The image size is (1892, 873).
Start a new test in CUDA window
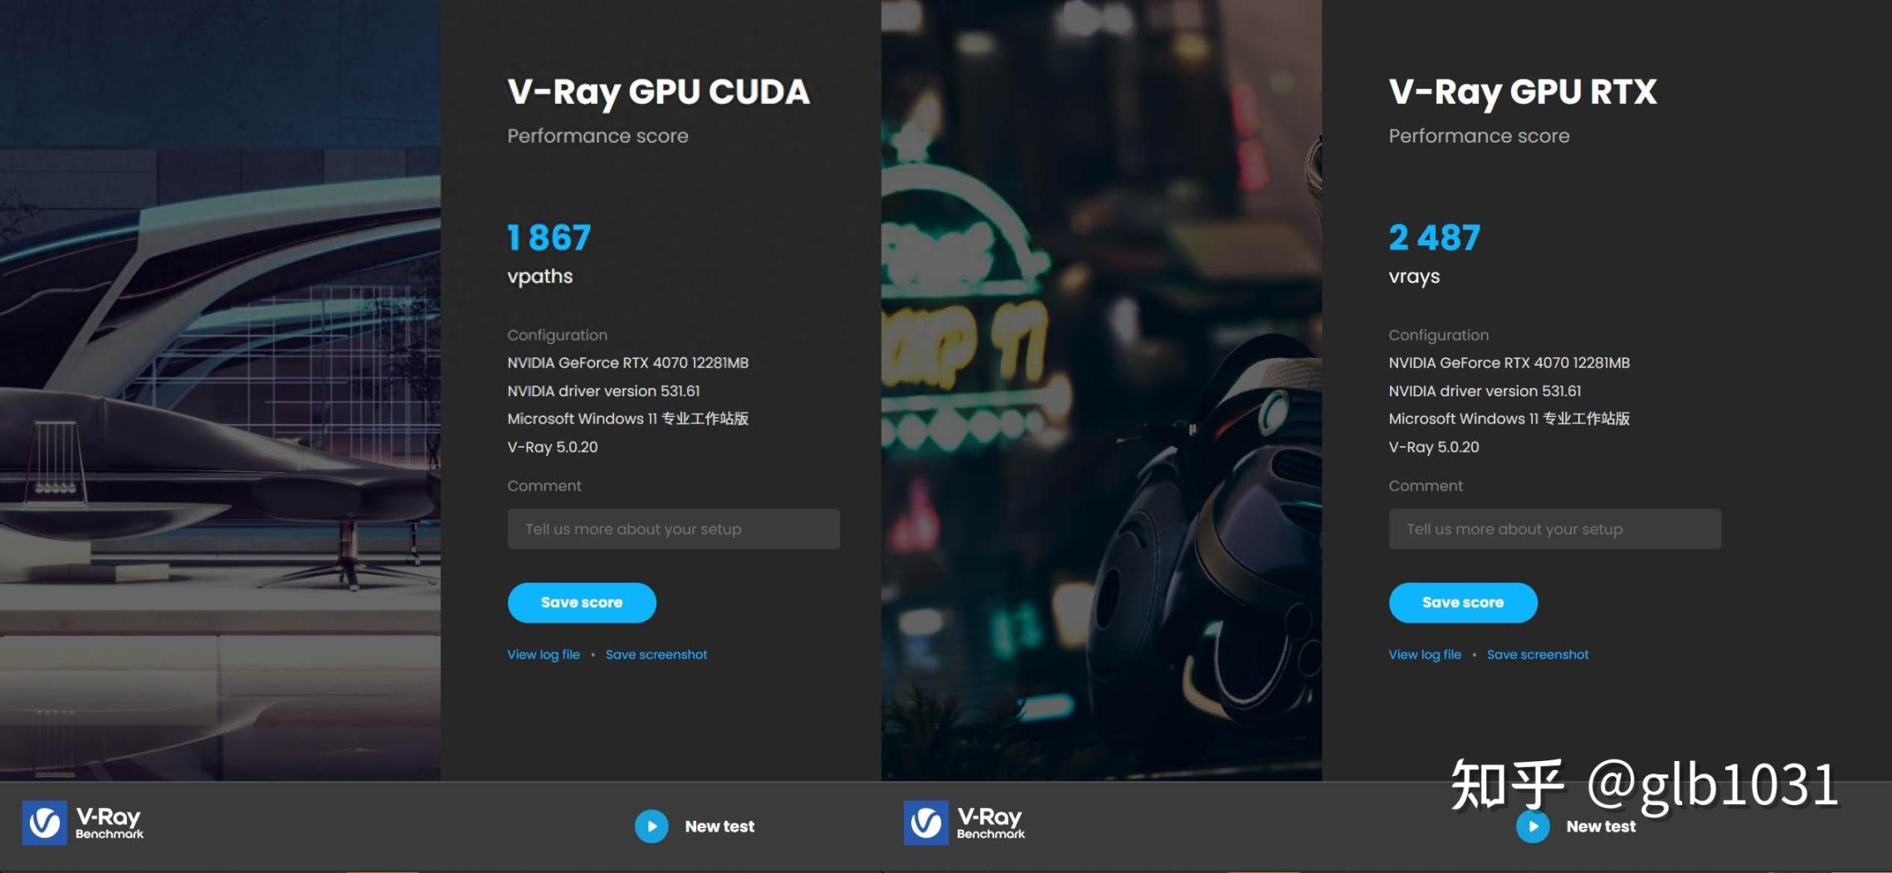[651, 827]
